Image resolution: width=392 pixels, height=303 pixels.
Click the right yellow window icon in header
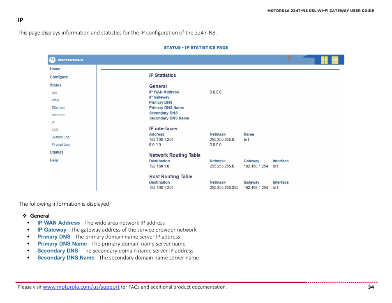[x=335, y=60]
